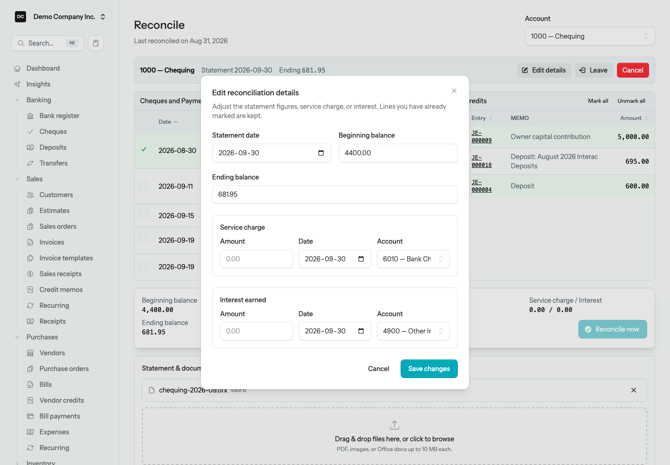Open the Service charge account dropdown

413,259
